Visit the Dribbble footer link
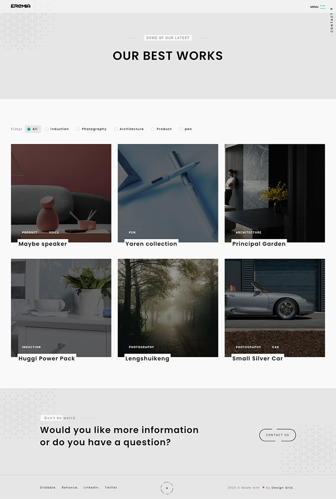 pos(48,487)
